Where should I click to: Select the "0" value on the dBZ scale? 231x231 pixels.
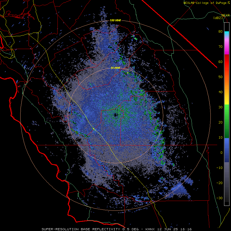[222, 153]
